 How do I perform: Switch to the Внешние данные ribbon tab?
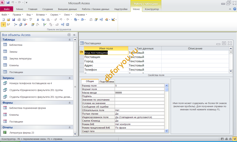67,9
